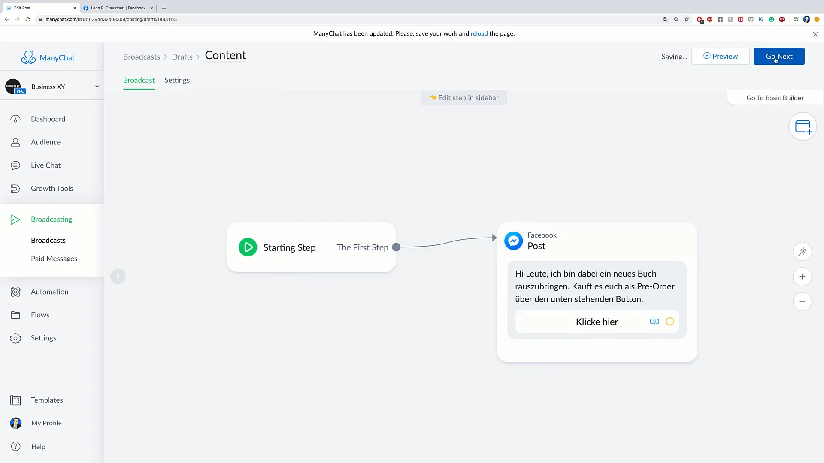Click the Google Translate icon in address bar

click(666, 19)
